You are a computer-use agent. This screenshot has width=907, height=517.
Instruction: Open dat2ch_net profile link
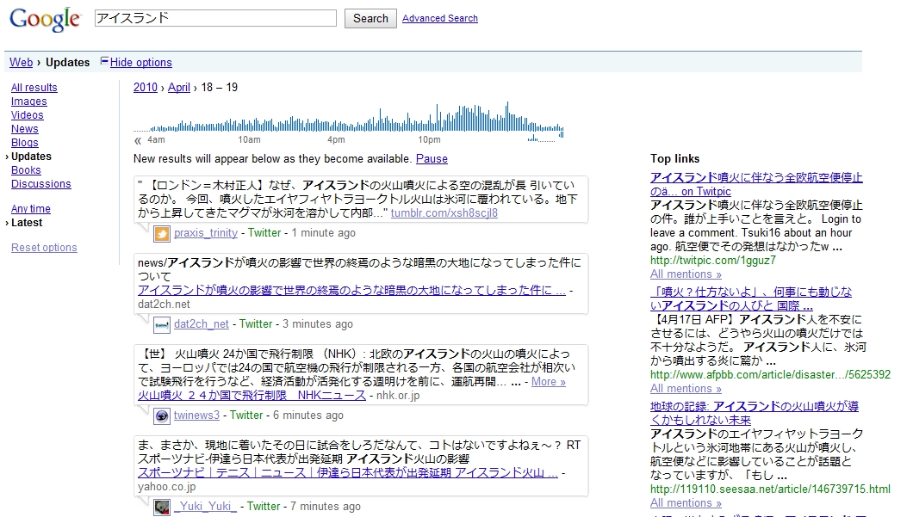tap(202, 324)
